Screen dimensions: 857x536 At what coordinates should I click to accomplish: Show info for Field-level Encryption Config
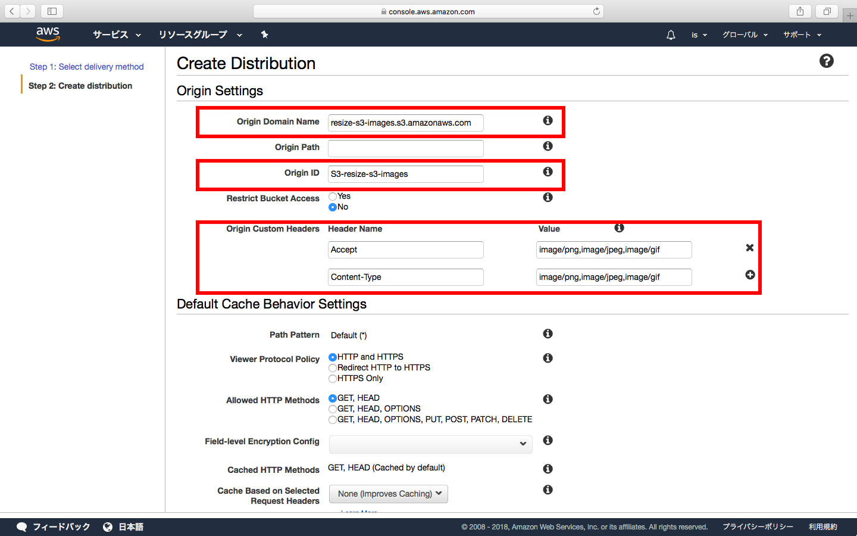pyautogui.click(x=548, y=440)
